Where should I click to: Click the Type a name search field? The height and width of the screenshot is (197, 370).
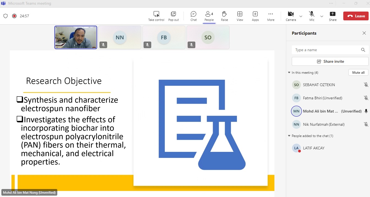326,50
